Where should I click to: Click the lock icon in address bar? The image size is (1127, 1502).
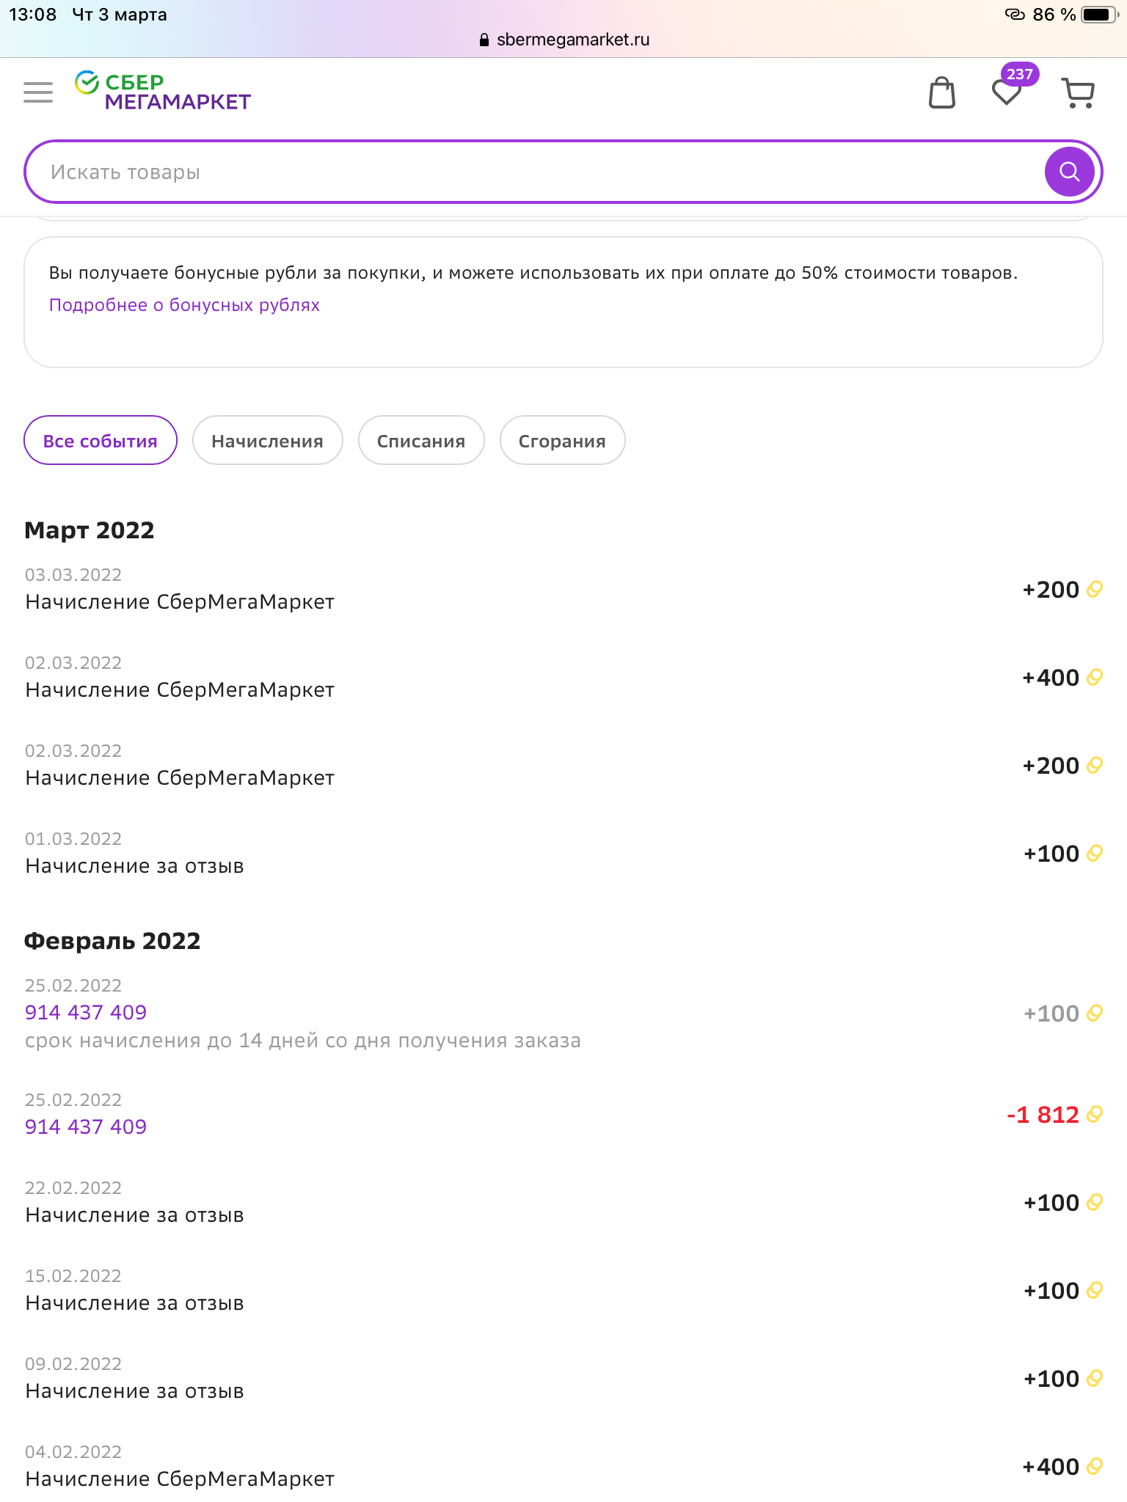coord(484,40)
